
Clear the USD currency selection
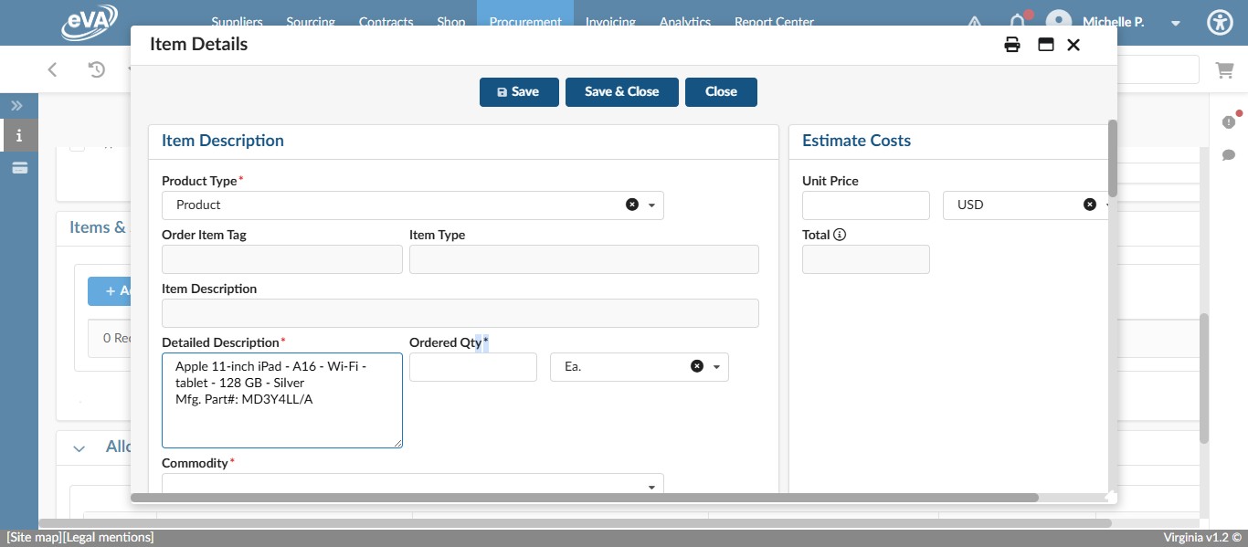(1089, 205)
